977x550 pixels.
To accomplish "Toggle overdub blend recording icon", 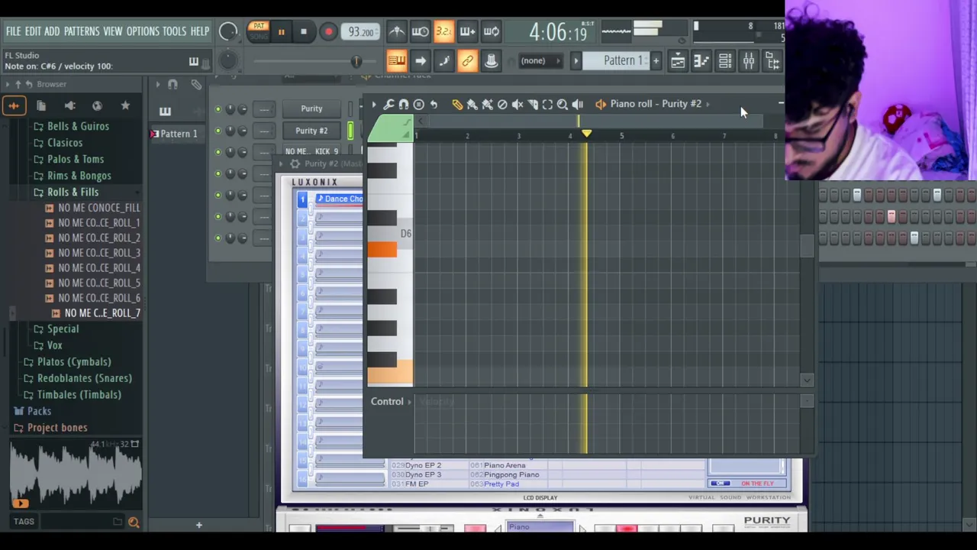I will [x=467, y=31].
